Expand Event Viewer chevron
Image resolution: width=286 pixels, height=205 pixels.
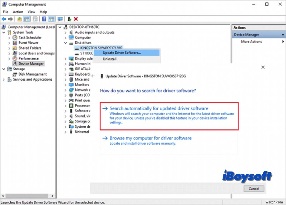coord(9,43)
